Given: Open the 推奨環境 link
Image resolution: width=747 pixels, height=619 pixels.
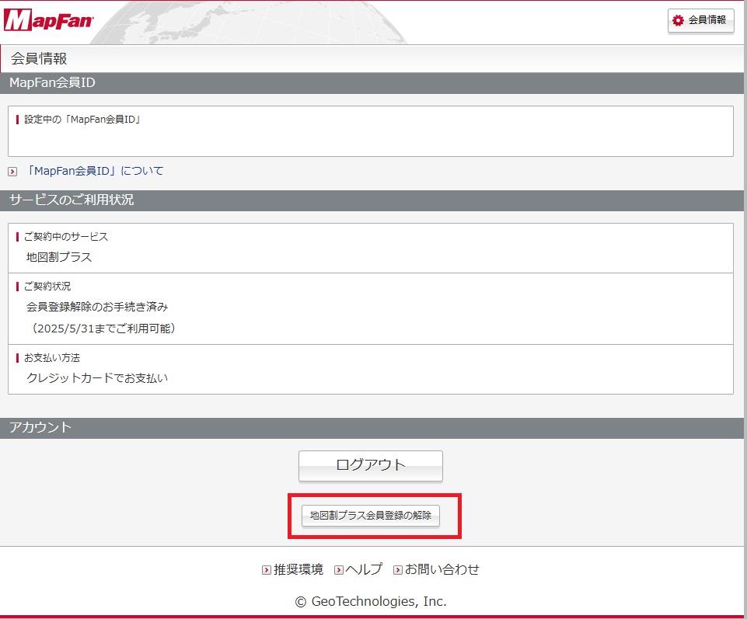Looking at the screenshot, I should point(298,569).
